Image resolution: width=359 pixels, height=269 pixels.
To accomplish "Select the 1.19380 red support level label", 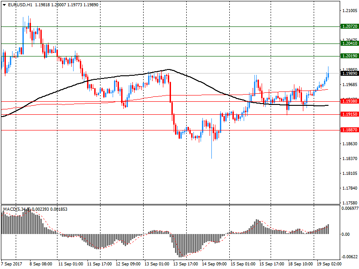I will tap(350, 101).
